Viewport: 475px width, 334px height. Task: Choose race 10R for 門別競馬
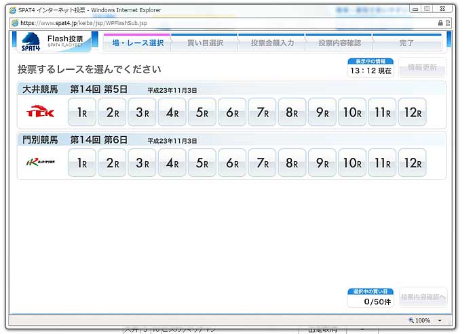pos(351,163)
